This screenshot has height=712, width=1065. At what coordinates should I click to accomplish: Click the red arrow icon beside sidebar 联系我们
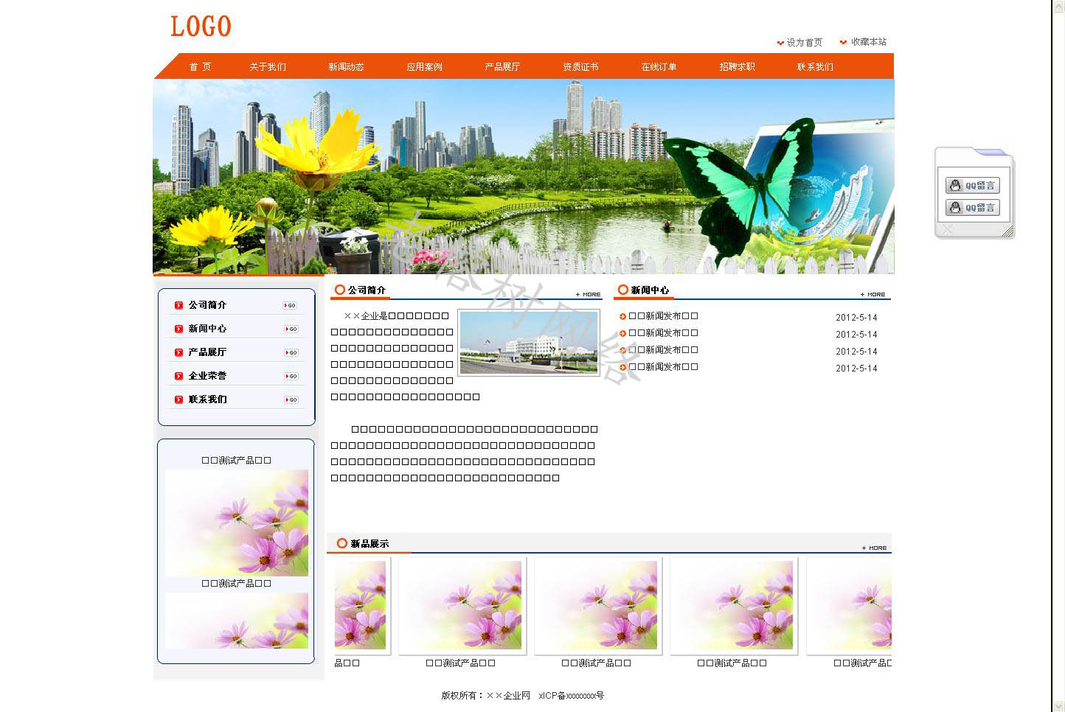click(x=178, y=399)
